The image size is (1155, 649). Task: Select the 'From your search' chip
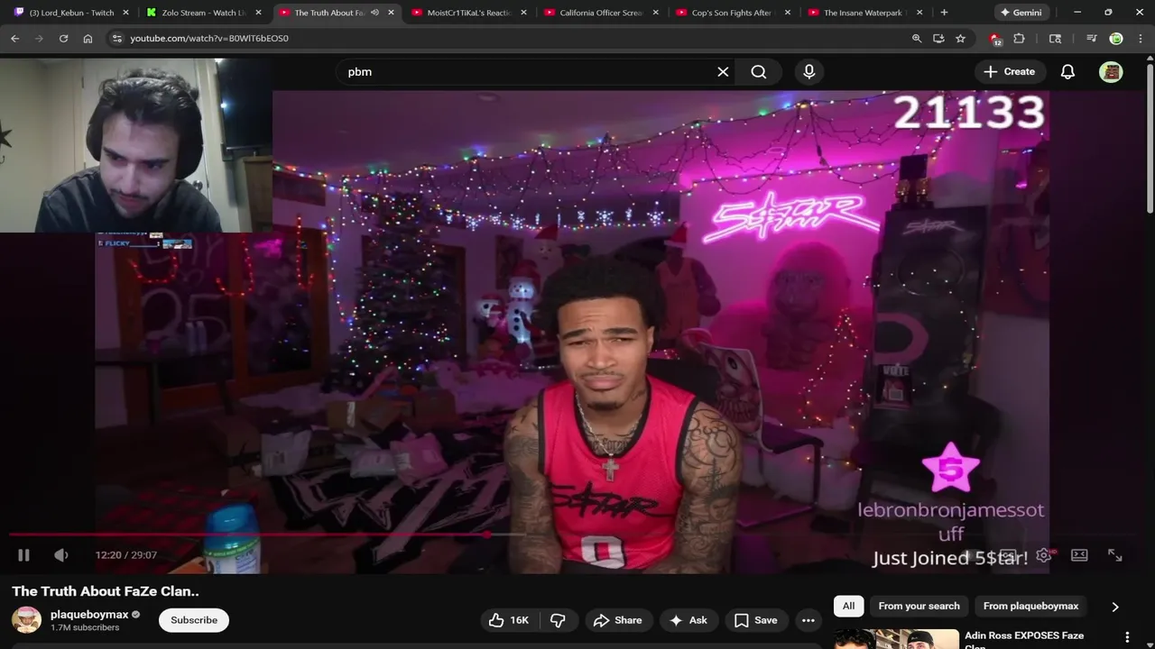(x=919, y=607)
